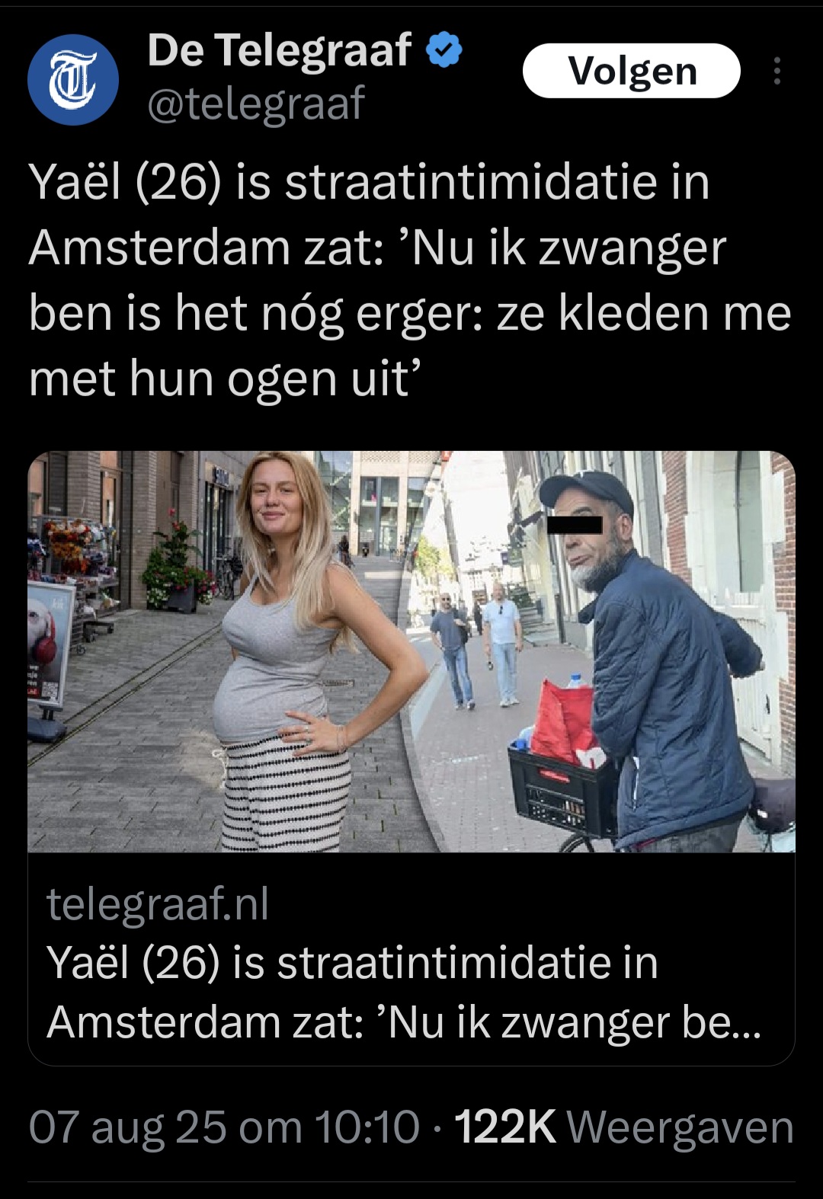Screen dimensions: 823x1199
Task: Open the telegraaf.nl domain in link card
Action: point(158,904)
